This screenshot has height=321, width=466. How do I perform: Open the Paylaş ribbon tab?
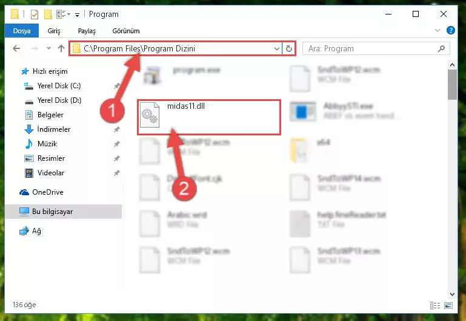click(87, 31)
